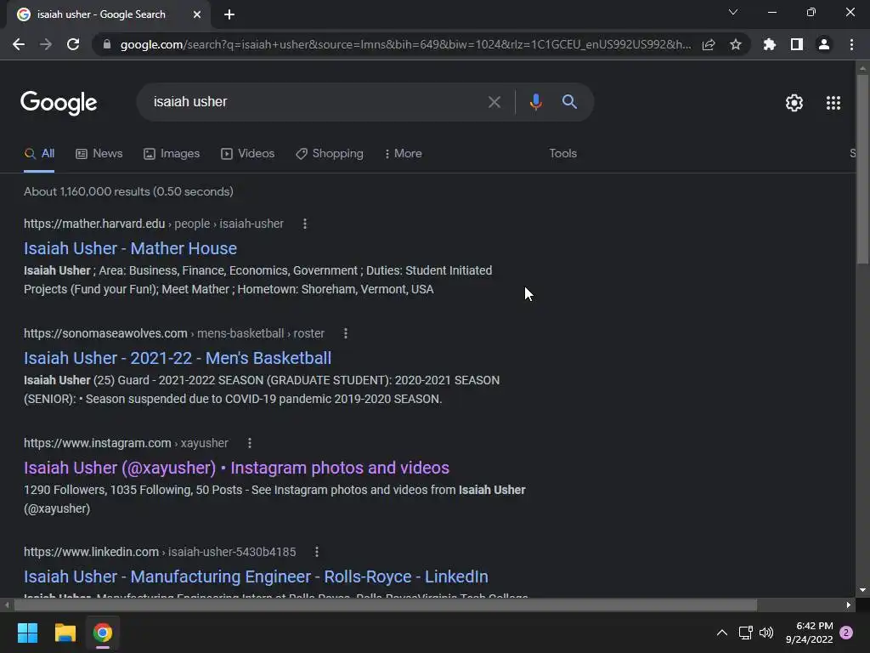Reload the Google search page
This screenshot has width=870, height=653.
tap(73, 44)
